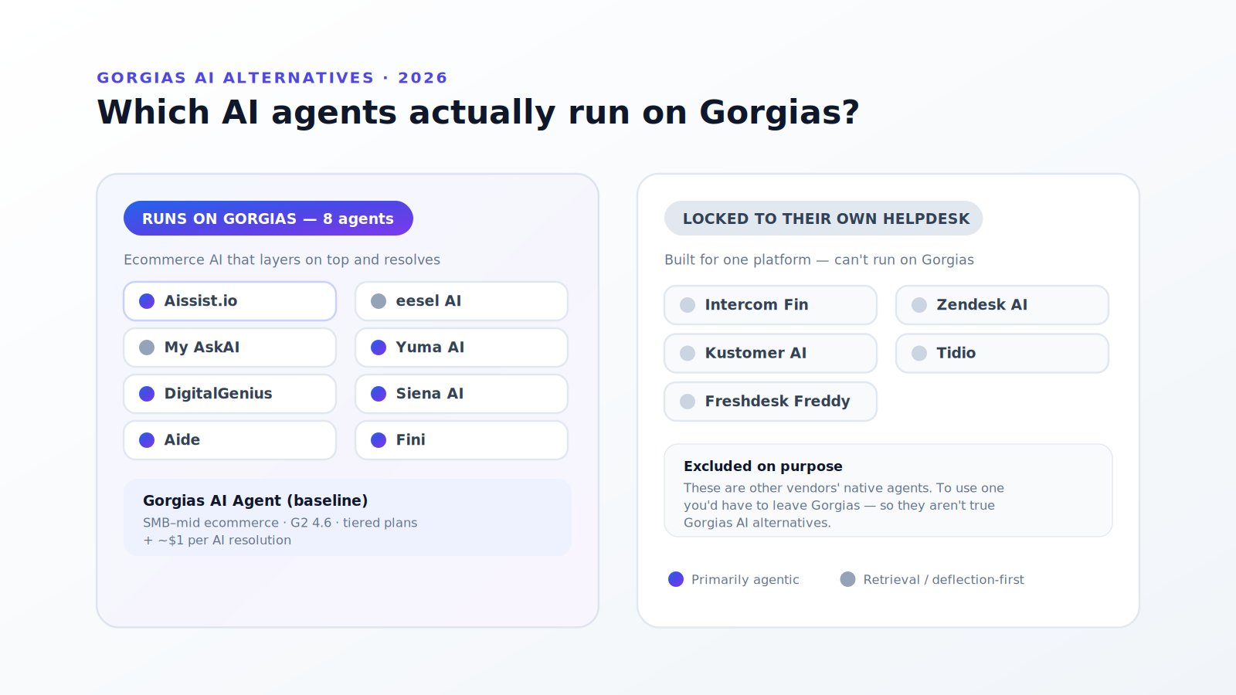Click the 'Primarily agentic' legend label

pos(745,580)
